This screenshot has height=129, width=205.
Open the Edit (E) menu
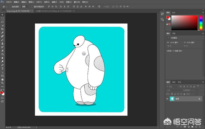pyautogui.click(x=16, y=2)
